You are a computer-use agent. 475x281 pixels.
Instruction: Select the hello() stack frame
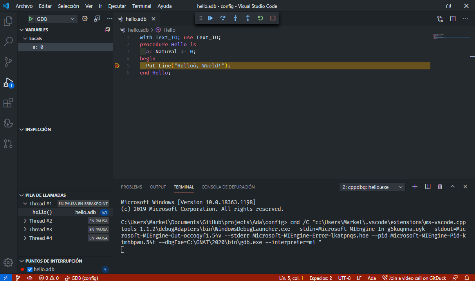tap(65, 212)
